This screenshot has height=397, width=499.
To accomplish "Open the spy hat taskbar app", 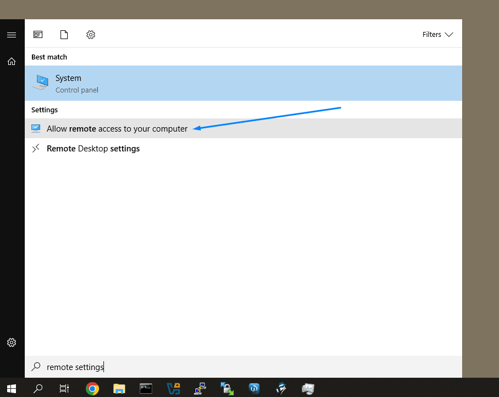I will point(281,389).
